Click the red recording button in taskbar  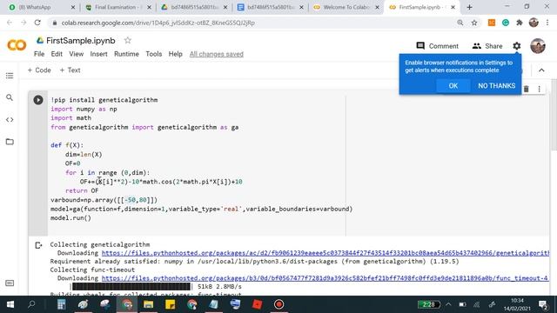278,304
